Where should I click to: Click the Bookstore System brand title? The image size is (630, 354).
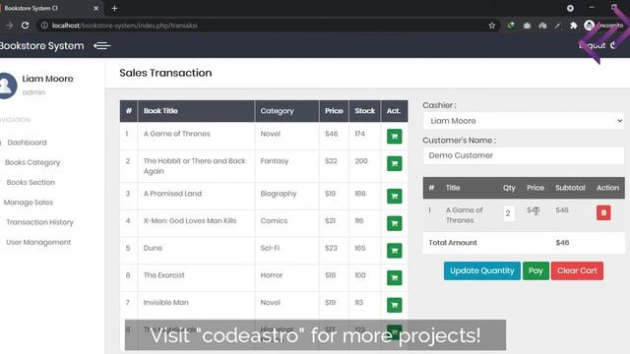click(x=41, y=46)
